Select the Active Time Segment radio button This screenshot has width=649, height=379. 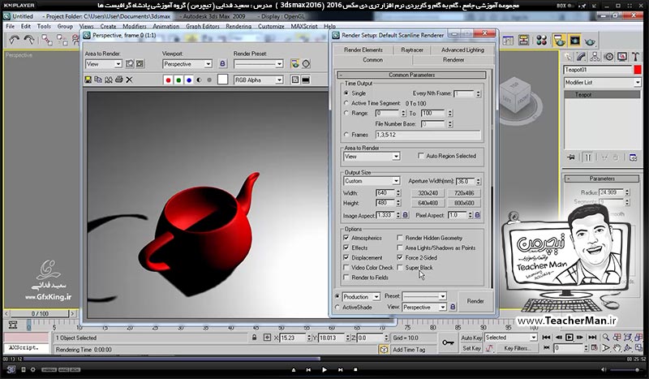pyautogui.click(x=346, y=103)
